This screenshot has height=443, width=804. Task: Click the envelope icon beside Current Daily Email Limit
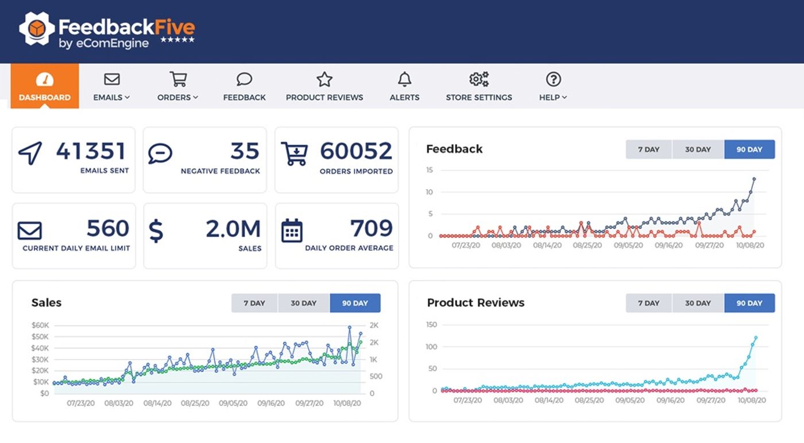30,230
